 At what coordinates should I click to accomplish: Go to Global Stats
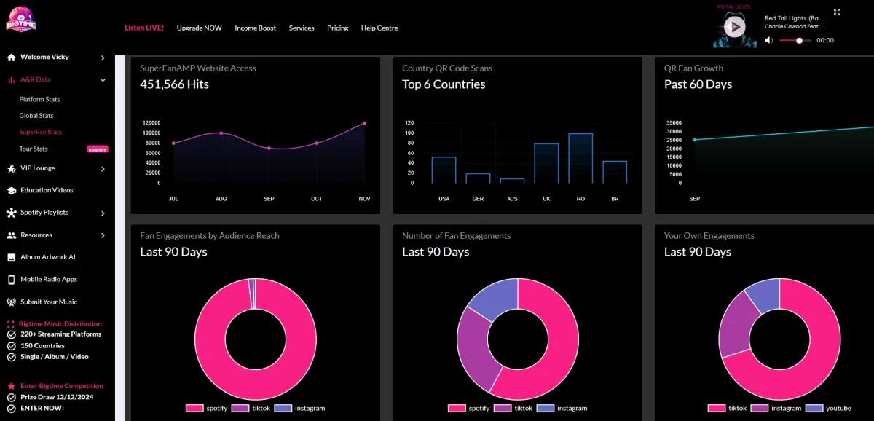(x=36, y=116)
